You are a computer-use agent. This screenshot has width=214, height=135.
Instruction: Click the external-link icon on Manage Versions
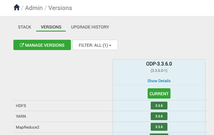point(22,45)
